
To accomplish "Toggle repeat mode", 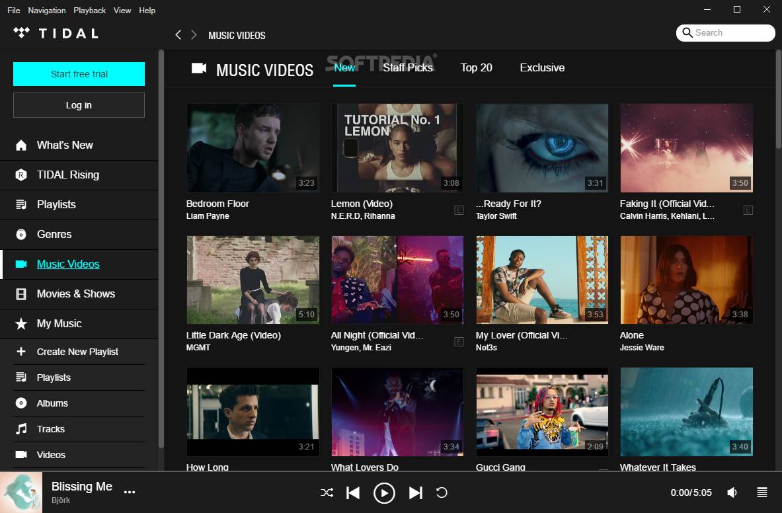I will click(x=442, y=493).
